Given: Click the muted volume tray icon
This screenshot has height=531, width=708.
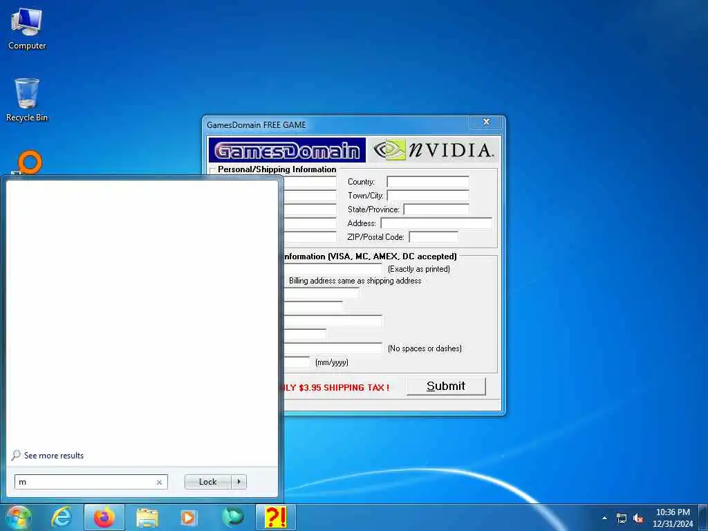Looking at the screenshot, I should pyautogui.click(x=638, y=518).
